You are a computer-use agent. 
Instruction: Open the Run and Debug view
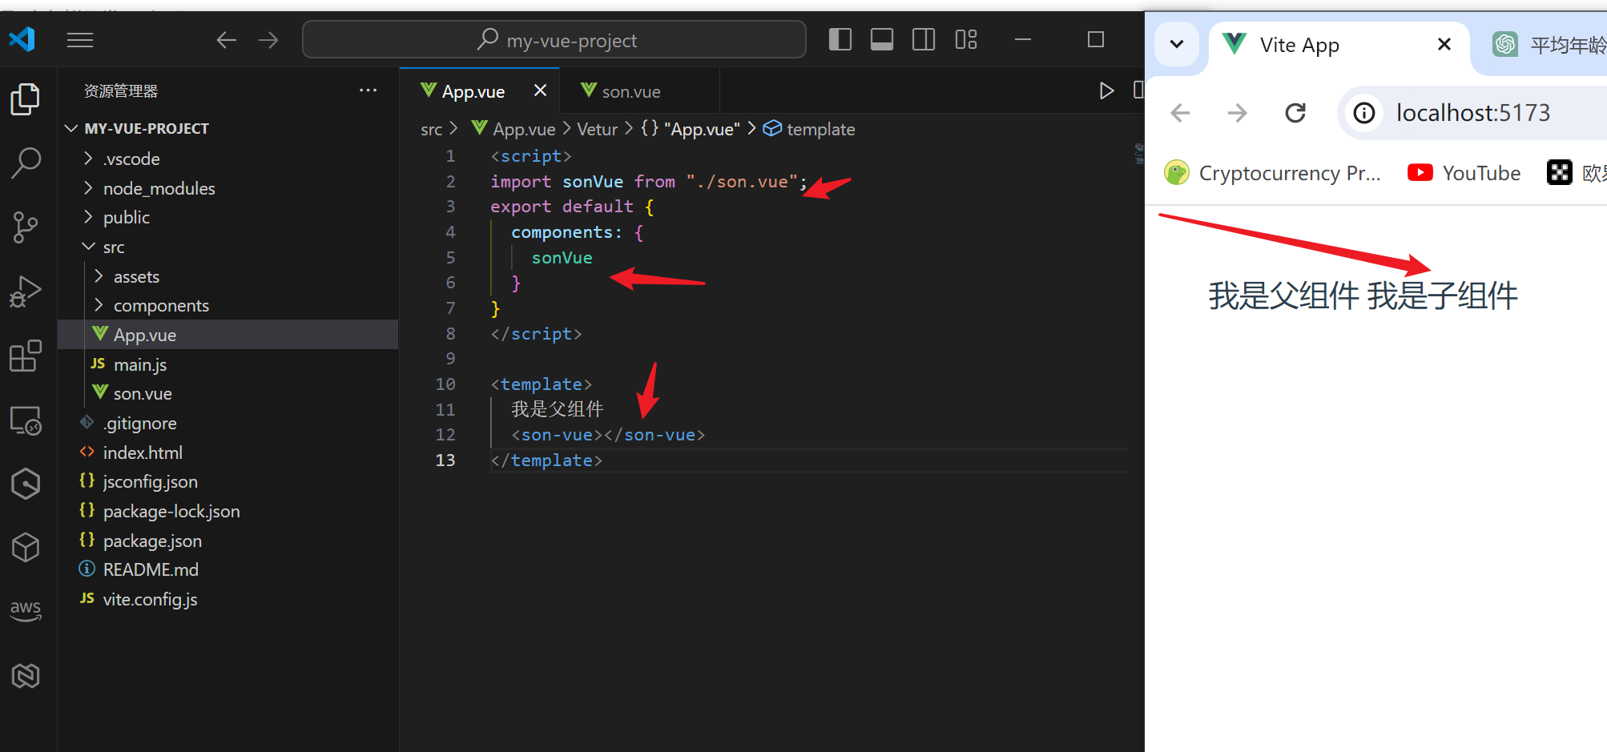[x=26, y=292]
